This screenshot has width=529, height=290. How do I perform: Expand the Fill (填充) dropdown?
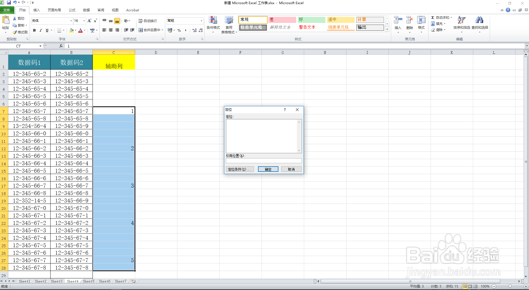click(x=445, y=24)
